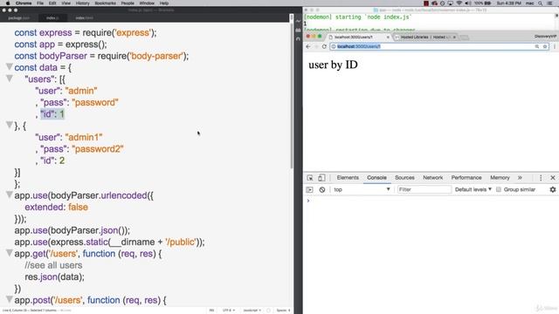Open console settings gear
Screen dimensions: 559x314
pos(553,190)
